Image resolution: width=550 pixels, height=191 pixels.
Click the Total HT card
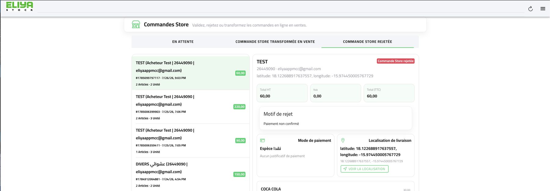click(282, 93)
